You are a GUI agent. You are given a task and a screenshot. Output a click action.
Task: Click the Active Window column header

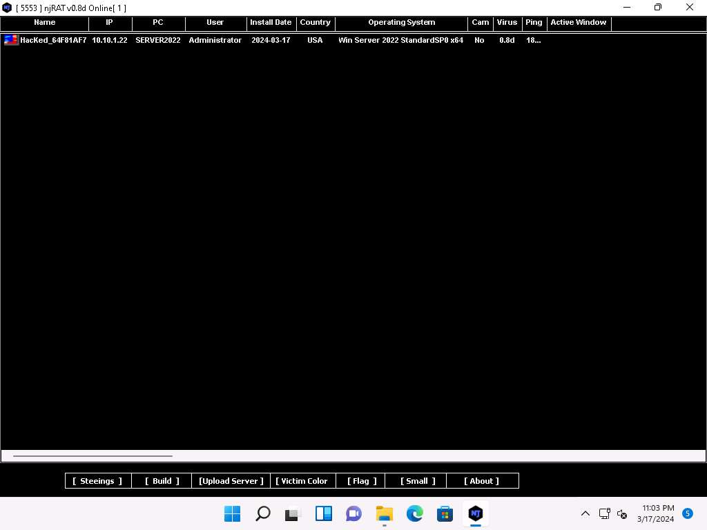578,23
